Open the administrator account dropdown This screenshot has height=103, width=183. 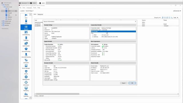(x=177, y=11)
